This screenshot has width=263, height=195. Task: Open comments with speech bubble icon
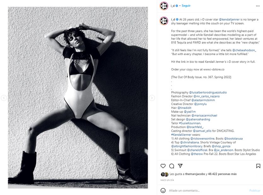tap(172, 166)
